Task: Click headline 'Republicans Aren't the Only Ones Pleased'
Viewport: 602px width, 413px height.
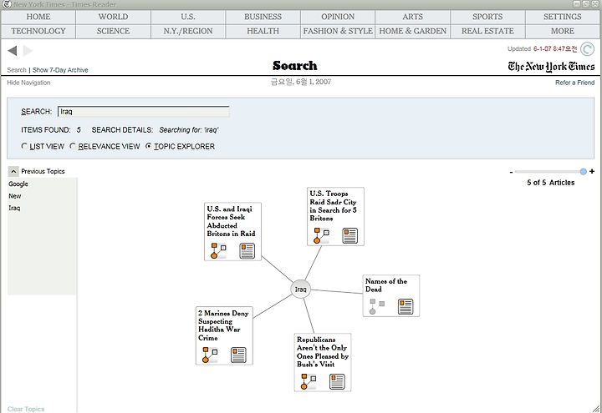Action: 323,352
